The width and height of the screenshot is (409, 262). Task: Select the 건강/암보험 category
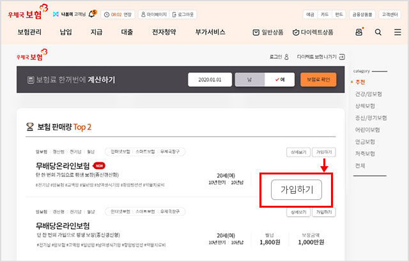(x=368, y=94)
